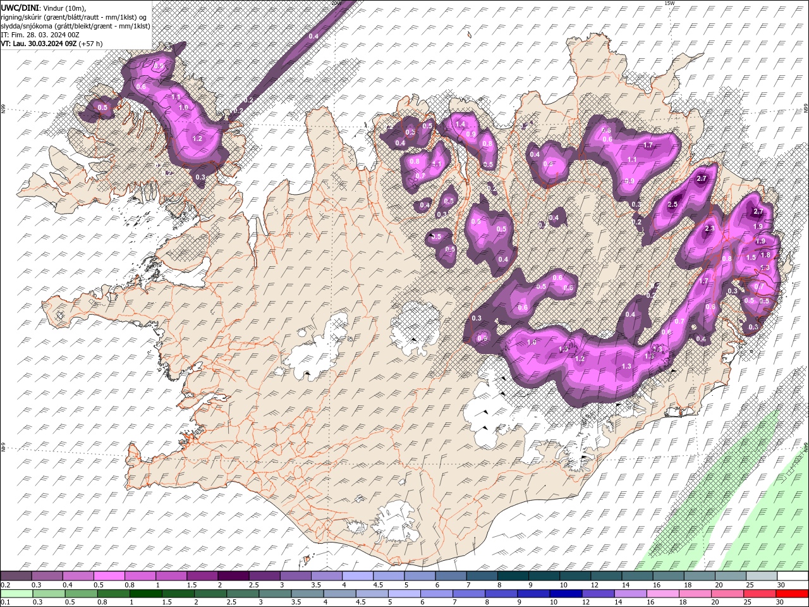Click the crimson-pink 25 swatch, lower legend
The width and height of the screenshot is (809, 607).
[x=760, y=594]
